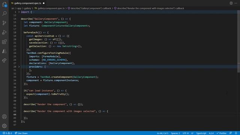Open the Extensions view
This screenshot has width=240, height=135.
coord(4,42)
